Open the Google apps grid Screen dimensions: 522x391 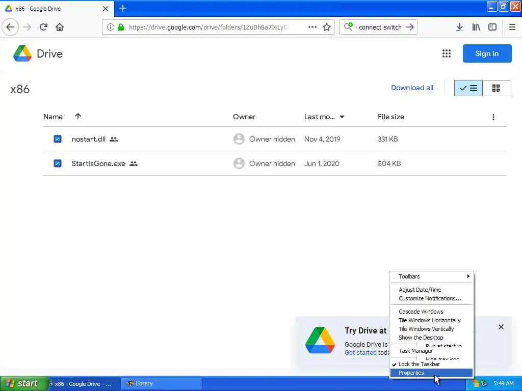coord(447,53)
